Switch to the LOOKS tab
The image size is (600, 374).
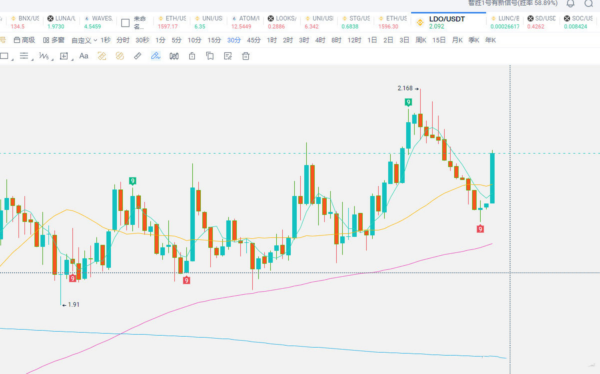coord(282,22)
